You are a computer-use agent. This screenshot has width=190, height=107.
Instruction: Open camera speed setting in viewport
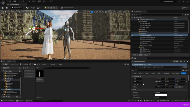pos(125,12)
